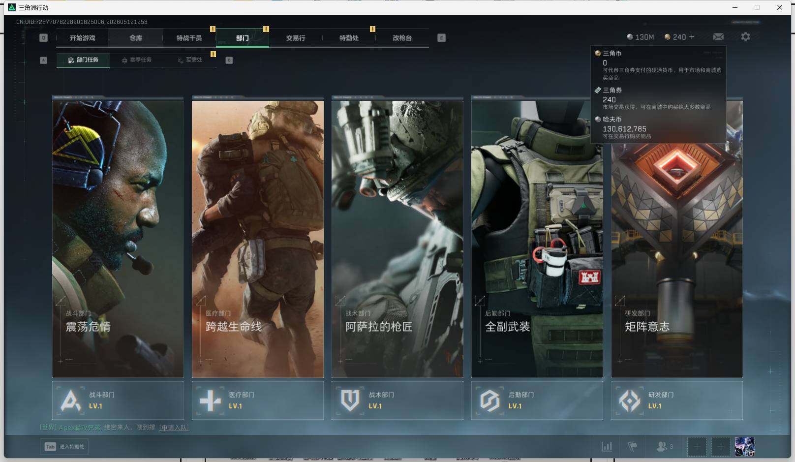Open the mail envelope icon

(718, 37)
